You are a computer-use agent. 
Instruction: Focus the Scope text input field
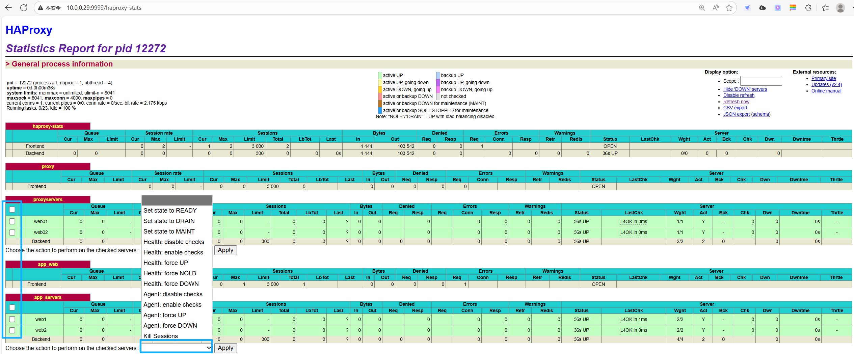coord(761,81)
